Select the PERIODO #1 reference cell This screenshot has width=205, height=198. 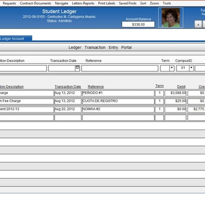[x=118, y=94]
